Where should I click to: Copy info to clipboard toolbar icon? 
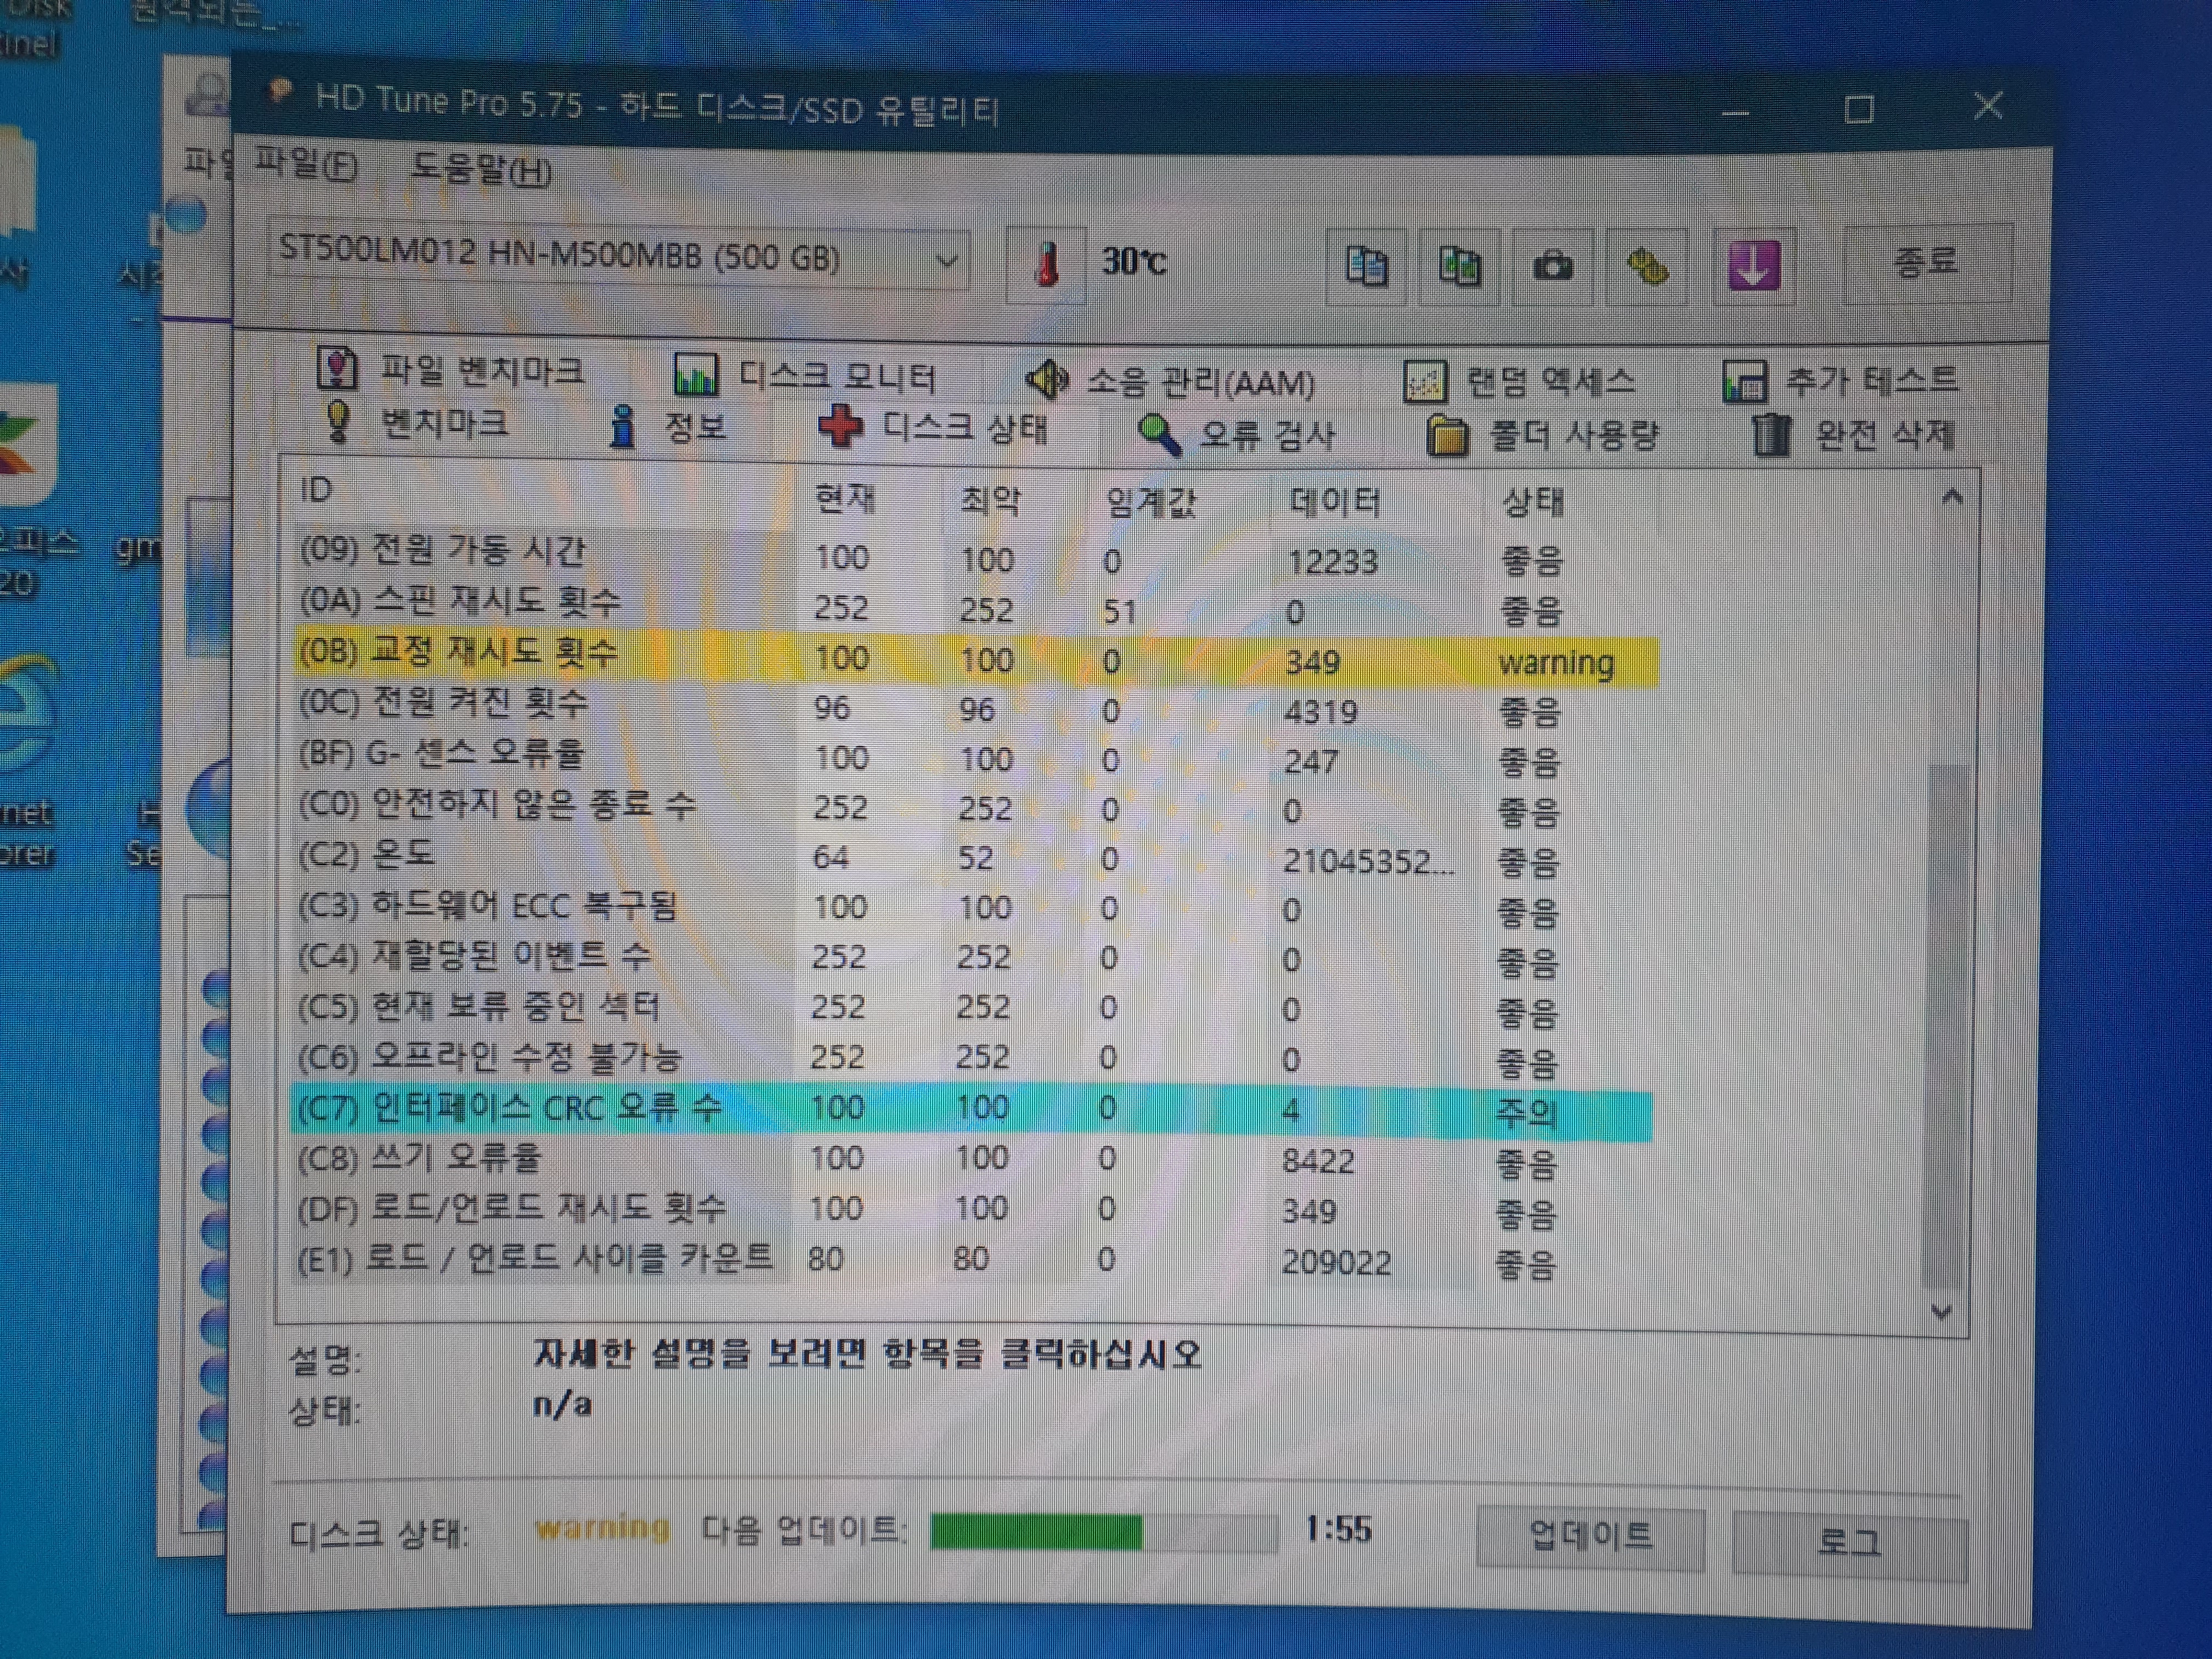click(x=1366, y=266)
